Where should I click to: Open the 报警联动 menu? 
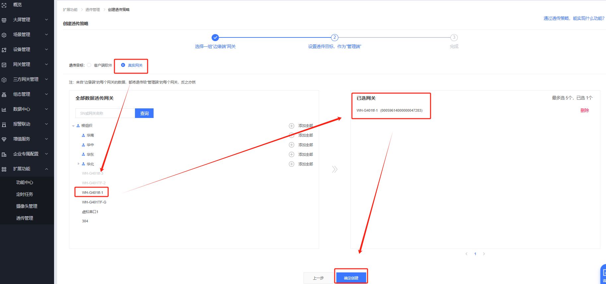pos(27,124)
